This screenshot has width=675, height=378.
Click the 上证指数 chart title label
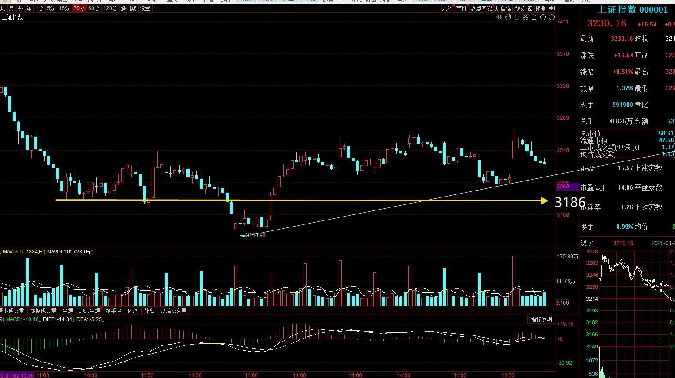13,17
